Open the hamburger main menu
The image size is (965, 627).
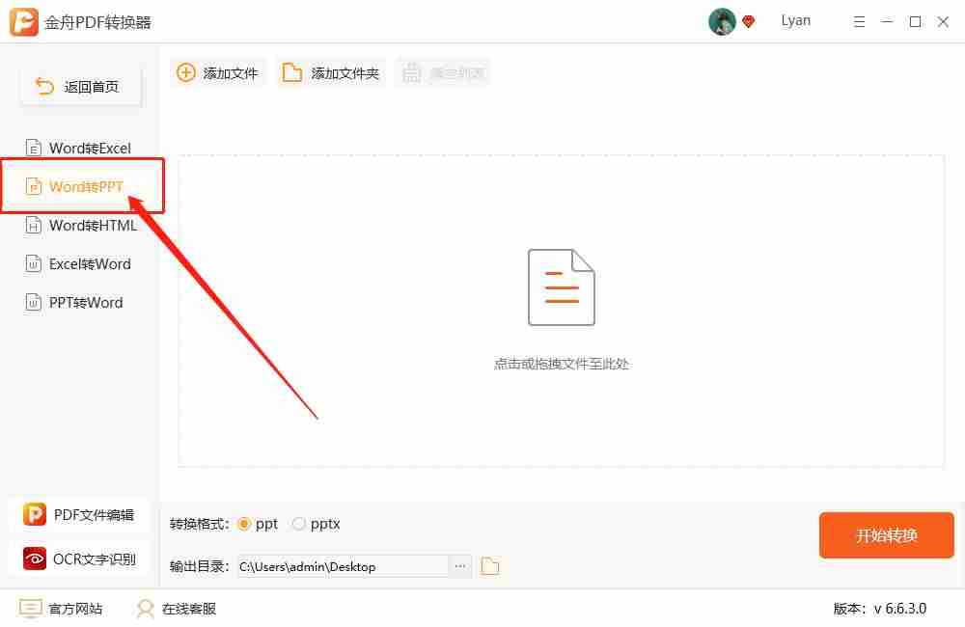[x=859, y=22]
